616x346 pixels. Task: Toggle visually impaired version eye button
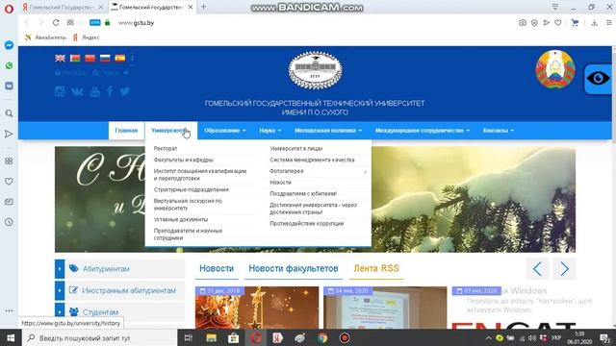(598, 79)
